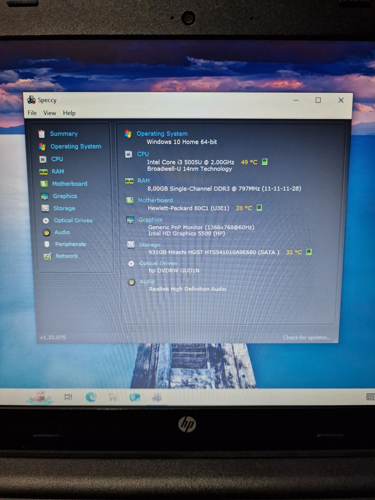Click the sidebar Motherboard icon
375x500 pixels.
pos(44,184)
